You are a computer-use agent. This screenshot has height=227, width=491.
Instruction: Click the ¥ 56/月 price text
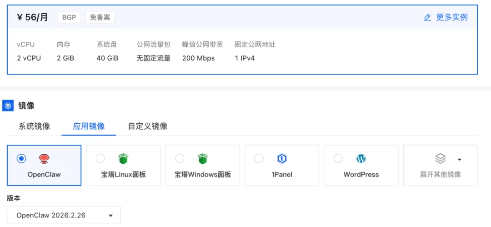pyautogui.click(x=33, y=17)
